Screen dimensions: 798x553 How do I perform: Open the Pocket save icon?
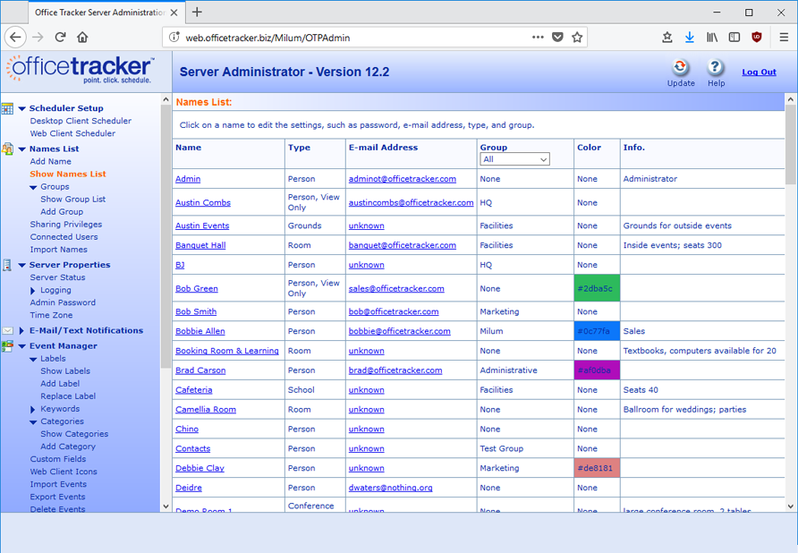(557, 38)
